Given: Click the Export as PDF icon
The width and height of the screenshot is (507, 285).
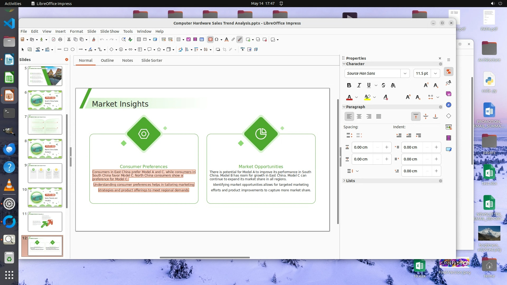Looking at the screenshot, I should pos(54,40).
